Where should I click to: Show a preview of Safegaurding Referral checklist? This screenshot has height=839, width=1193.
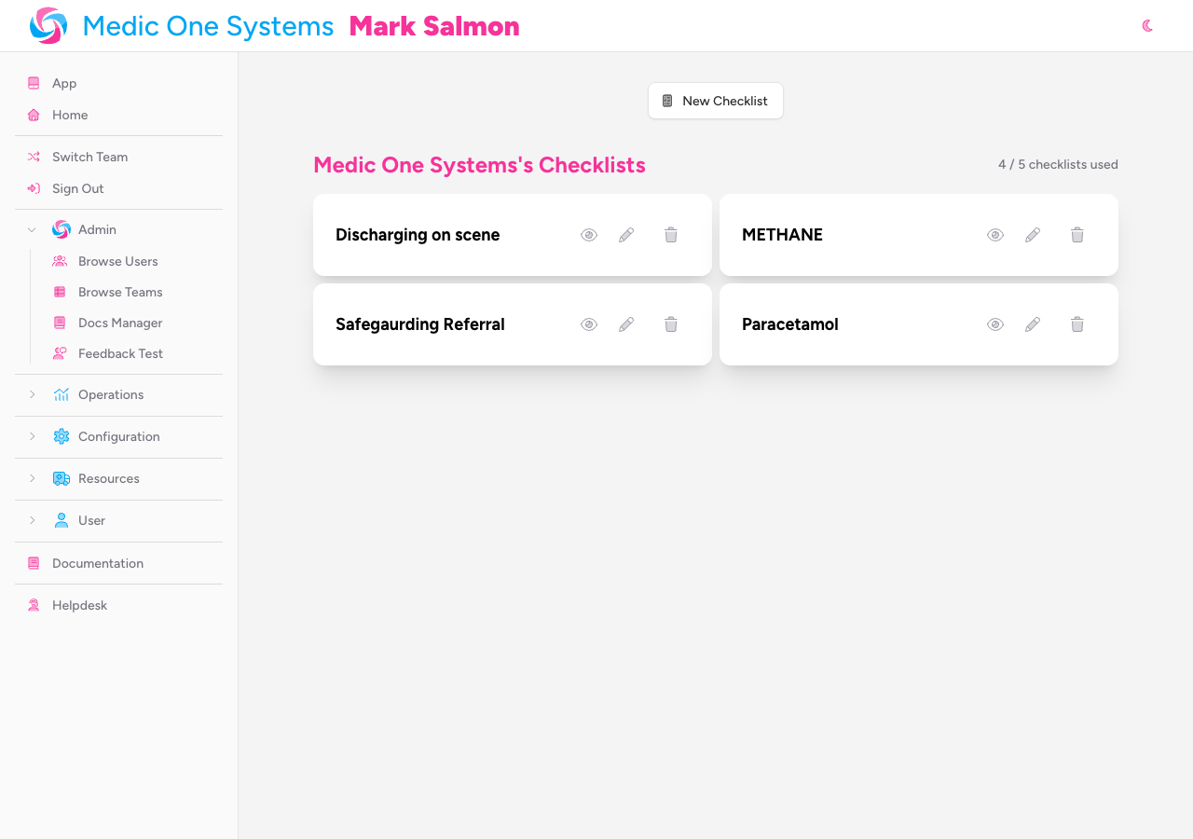pyautogui.click(x=588, y=323)
